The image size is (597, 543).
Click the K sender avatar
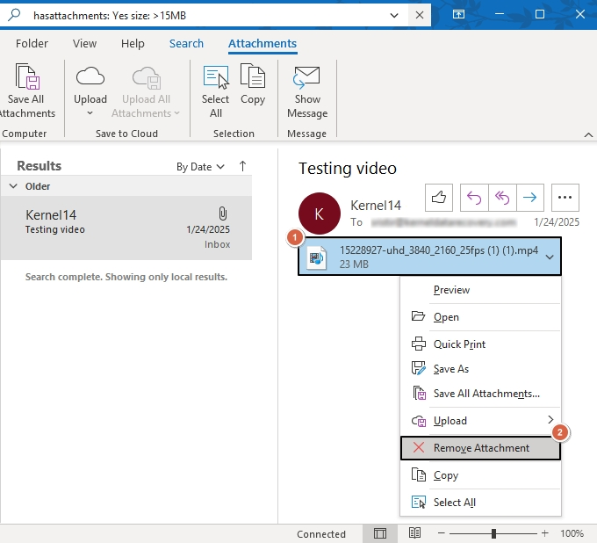click(x=320, y=214)
